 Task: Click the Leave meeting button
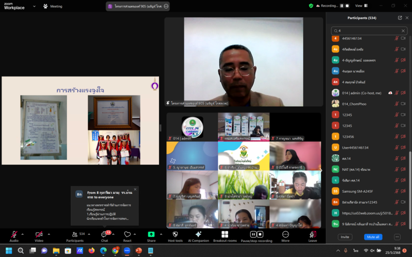tap(313, 236)
